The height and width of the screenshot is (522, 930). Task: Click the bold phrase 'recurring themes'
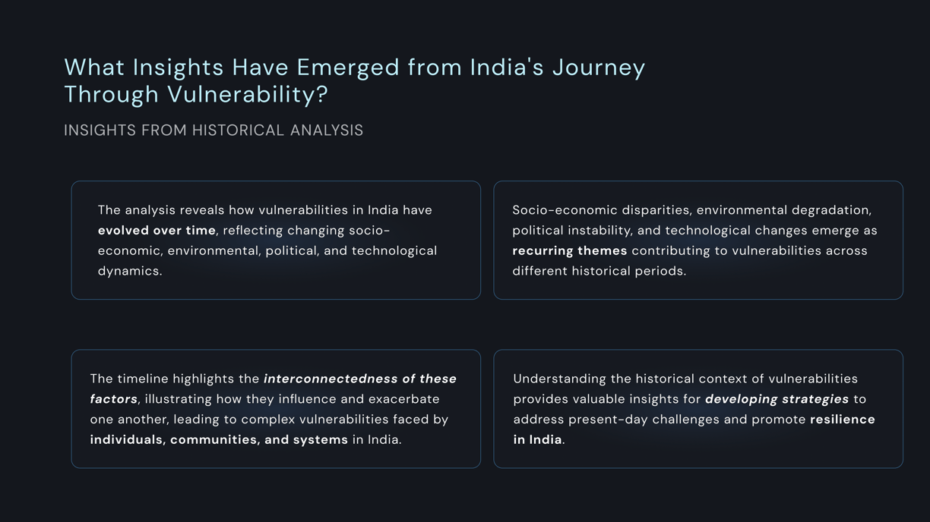tap(570, 251)
